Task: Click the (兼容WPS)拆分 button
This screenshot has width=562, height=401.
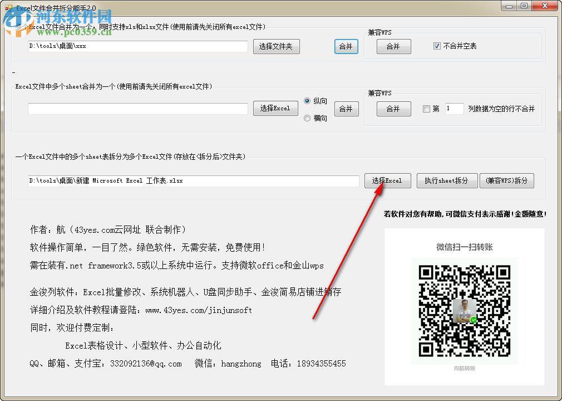Action: pos(507,181)
